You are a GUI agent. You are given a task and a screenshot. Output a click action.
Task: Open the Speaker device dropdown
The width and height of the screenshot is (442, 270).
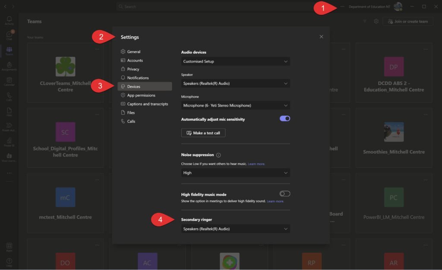235,83
